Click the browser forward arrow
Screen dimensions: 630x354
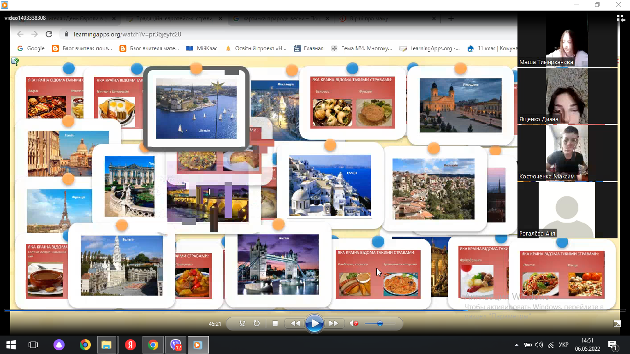pos(35,34)
